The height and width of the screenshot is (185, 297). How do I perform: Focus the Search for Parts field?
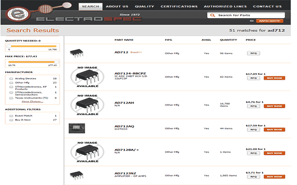pos(246,15)
